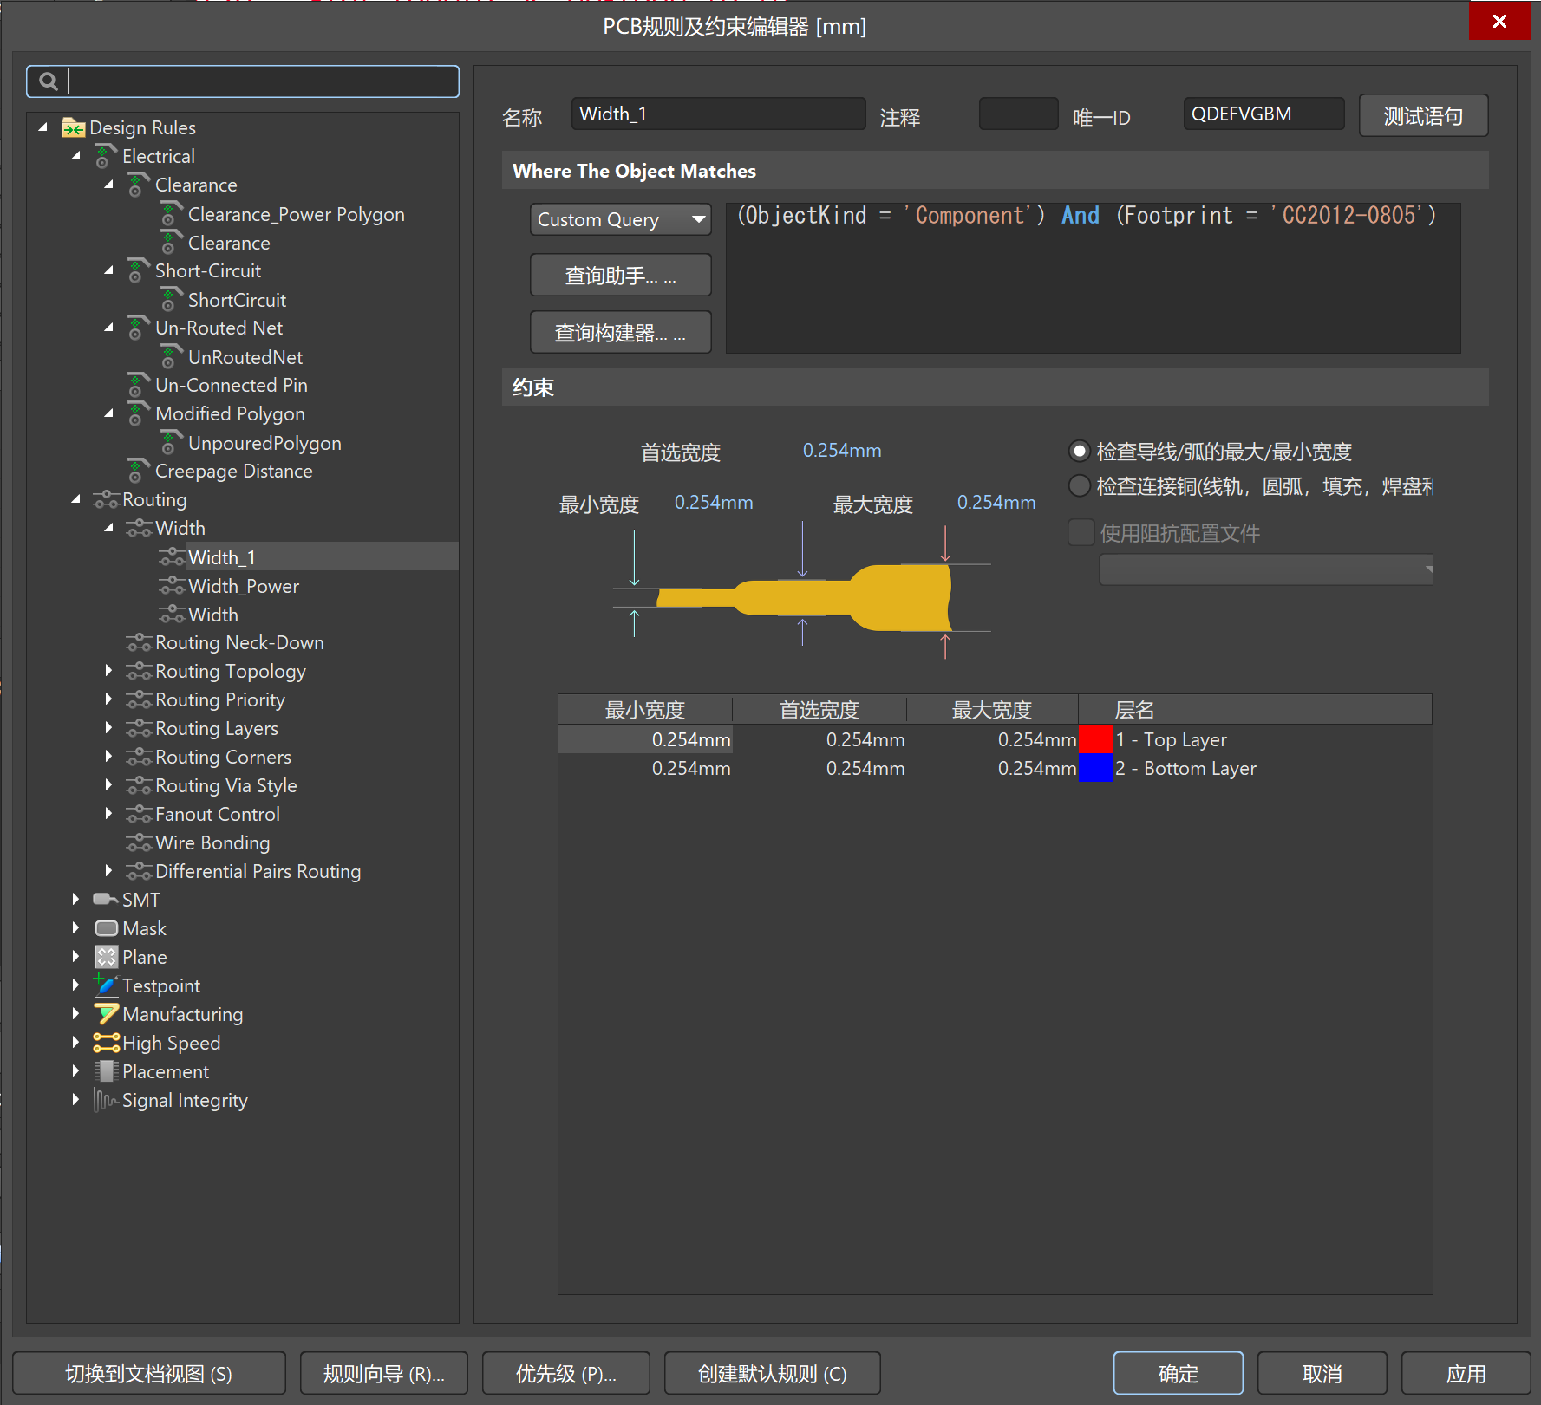
Task: Click the Testpoint category icon
Action: click(x=106, y=985)
